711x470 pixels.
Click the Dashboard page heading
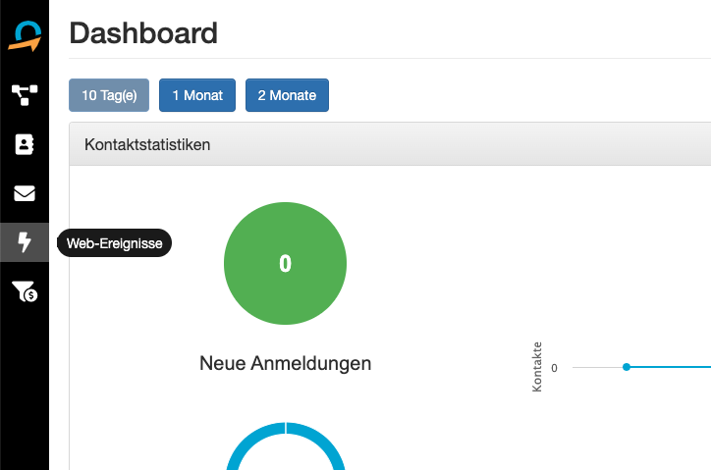[x=143, y=32]
